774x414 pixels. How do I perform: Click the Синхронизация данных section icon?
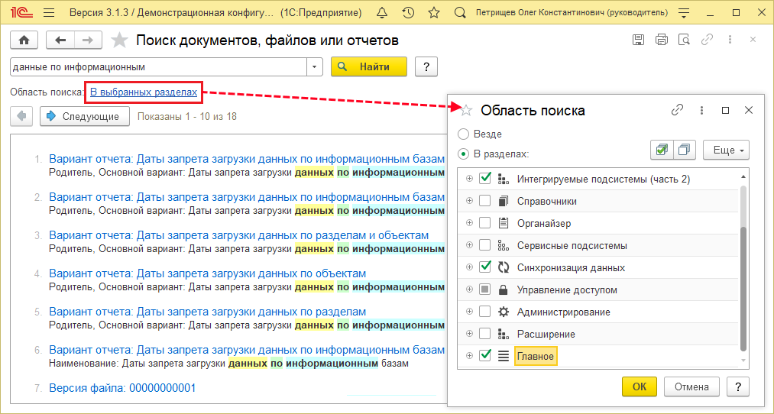503,268
